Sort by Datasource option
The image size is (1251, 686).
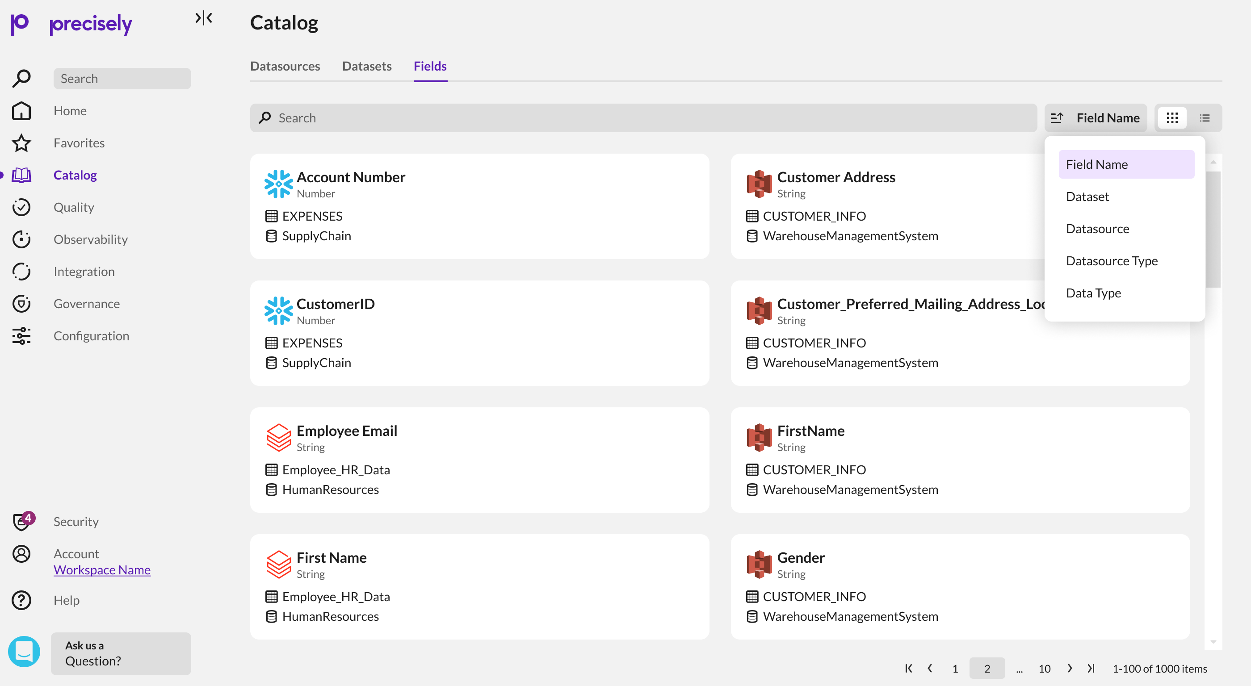point(1126,229)
